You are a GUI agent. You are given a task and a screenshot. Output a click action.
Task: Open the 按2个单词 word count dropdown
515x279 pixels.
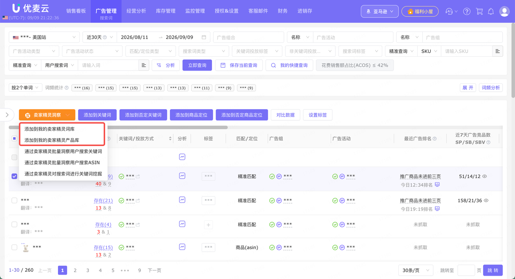pyautogui.click(x=25, y=87)
